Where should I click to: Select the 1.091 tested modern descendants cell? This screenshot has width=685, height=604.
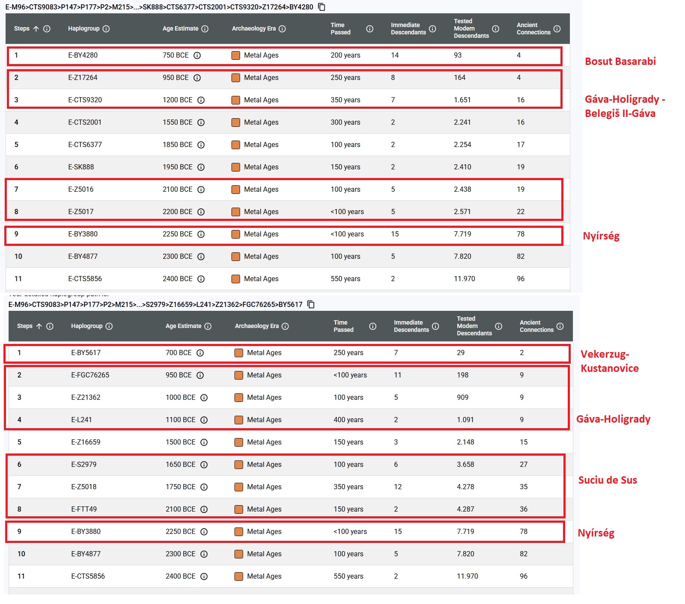[466, 420]
